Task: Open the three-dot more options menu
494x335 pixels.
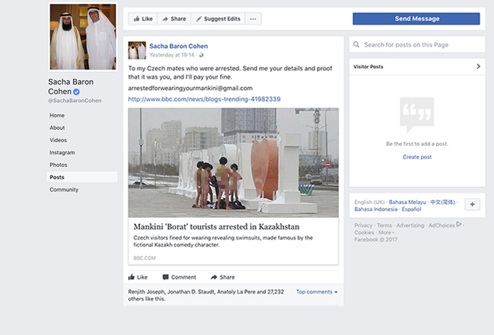Action: 253,19
